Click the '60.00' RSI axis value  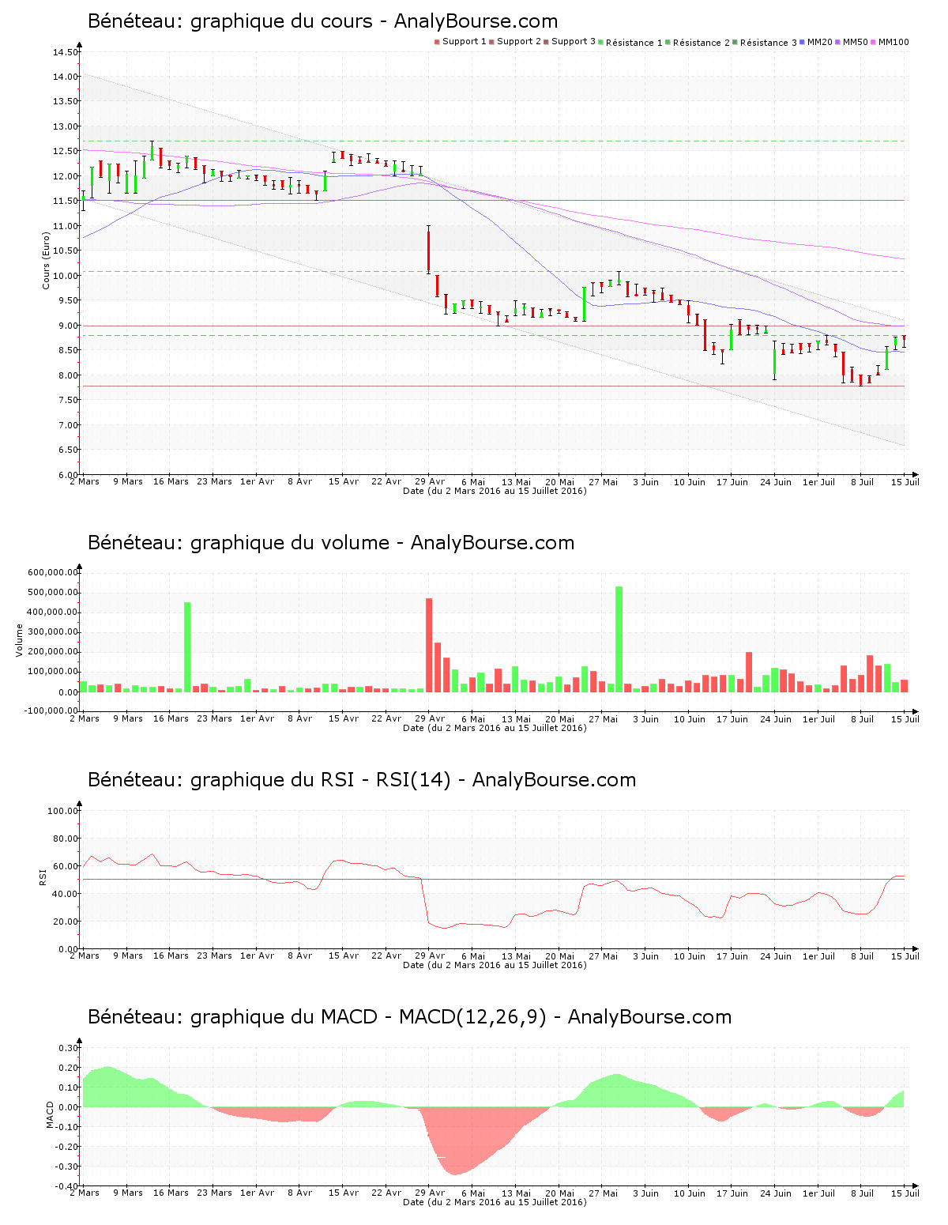pyautogui.click(x=66, y=866)
